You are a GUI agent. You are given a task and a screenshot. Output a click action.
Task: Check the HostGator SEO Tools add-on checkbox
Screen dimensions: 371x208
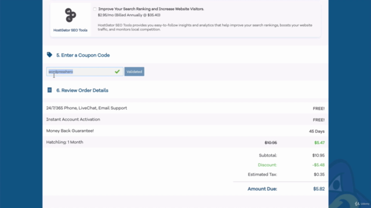pyautogui.click(x=94, y=9)
